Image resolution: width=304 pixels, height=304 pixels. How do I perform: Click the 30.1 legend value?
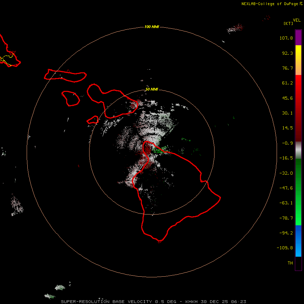coord(287,113)
